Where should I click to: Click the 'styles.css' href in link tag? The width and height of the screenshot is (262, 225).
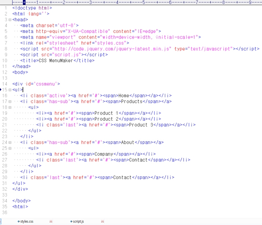tap(110, 43)
